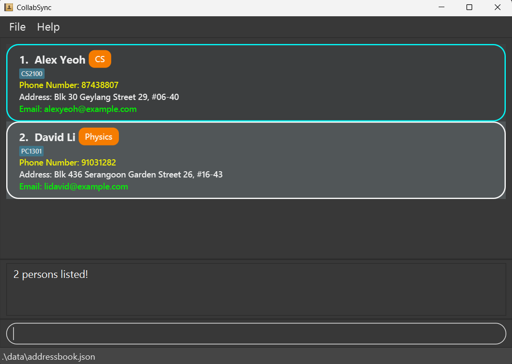Image resolution: width=512 pixels, height=364 pixels.
Task: Maximize the CollabSync window
Action: 469,7
